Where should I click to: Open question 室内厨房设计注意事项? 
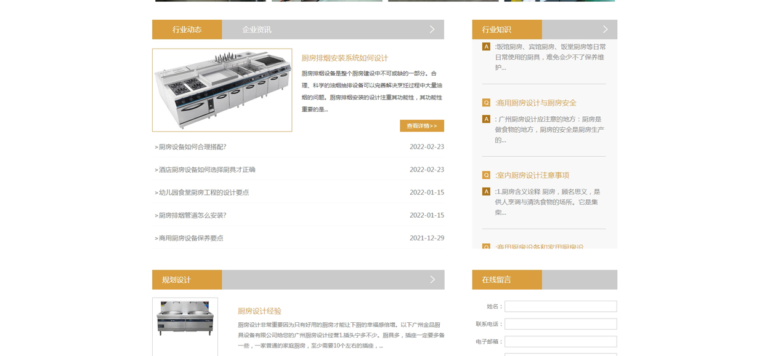(532, 175)
